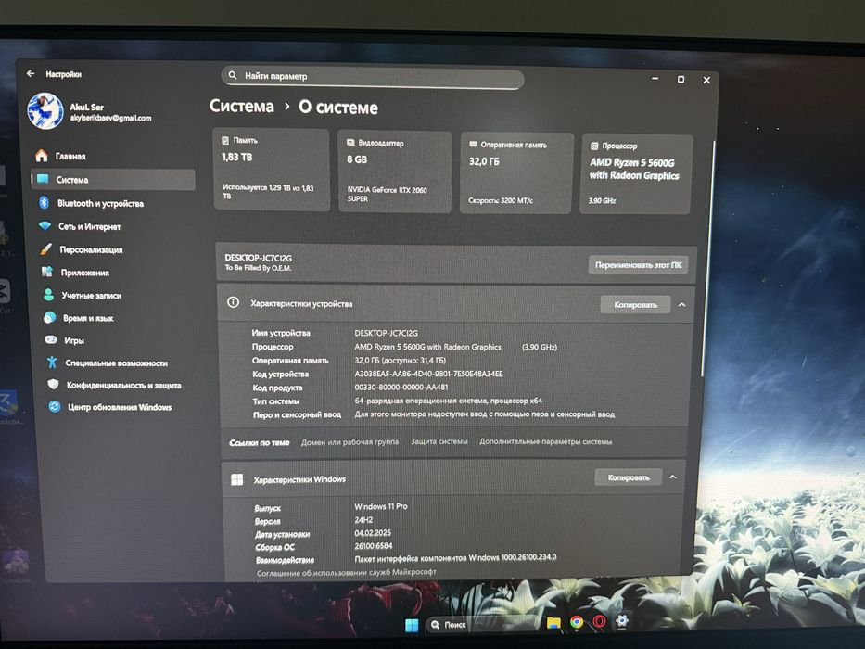The image size is (865, 649).
Task: Open the Конфиденциальность и защита shield icon
Action: coord(54,384)
